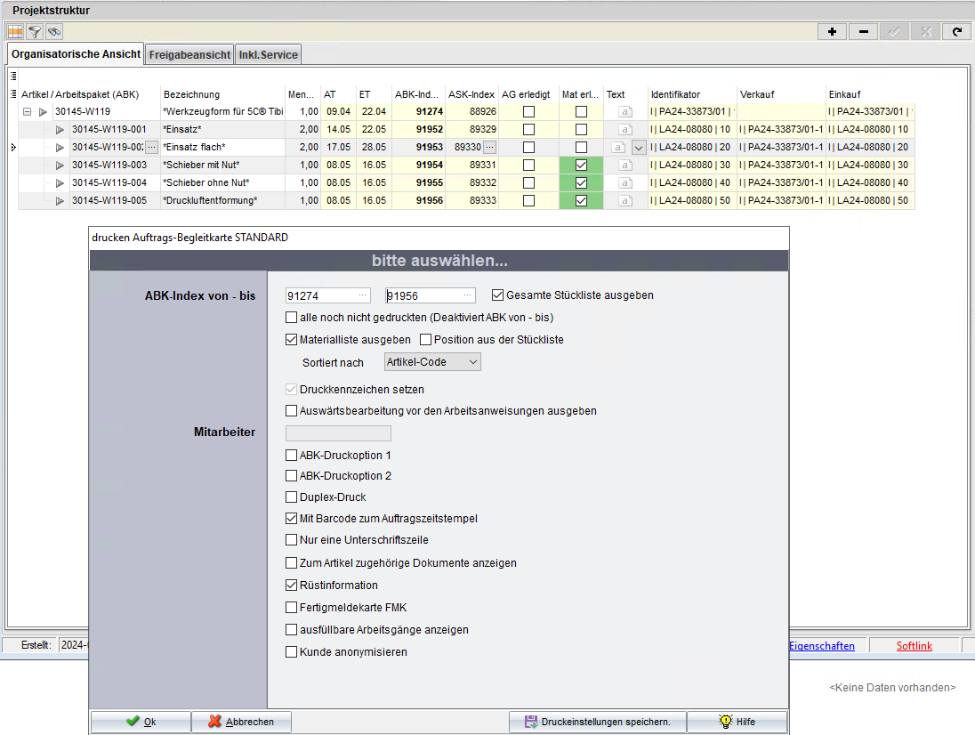975x735 pixels.
Task: Click the ABK-Index bis field showing 91956
Action: point(423,295)
